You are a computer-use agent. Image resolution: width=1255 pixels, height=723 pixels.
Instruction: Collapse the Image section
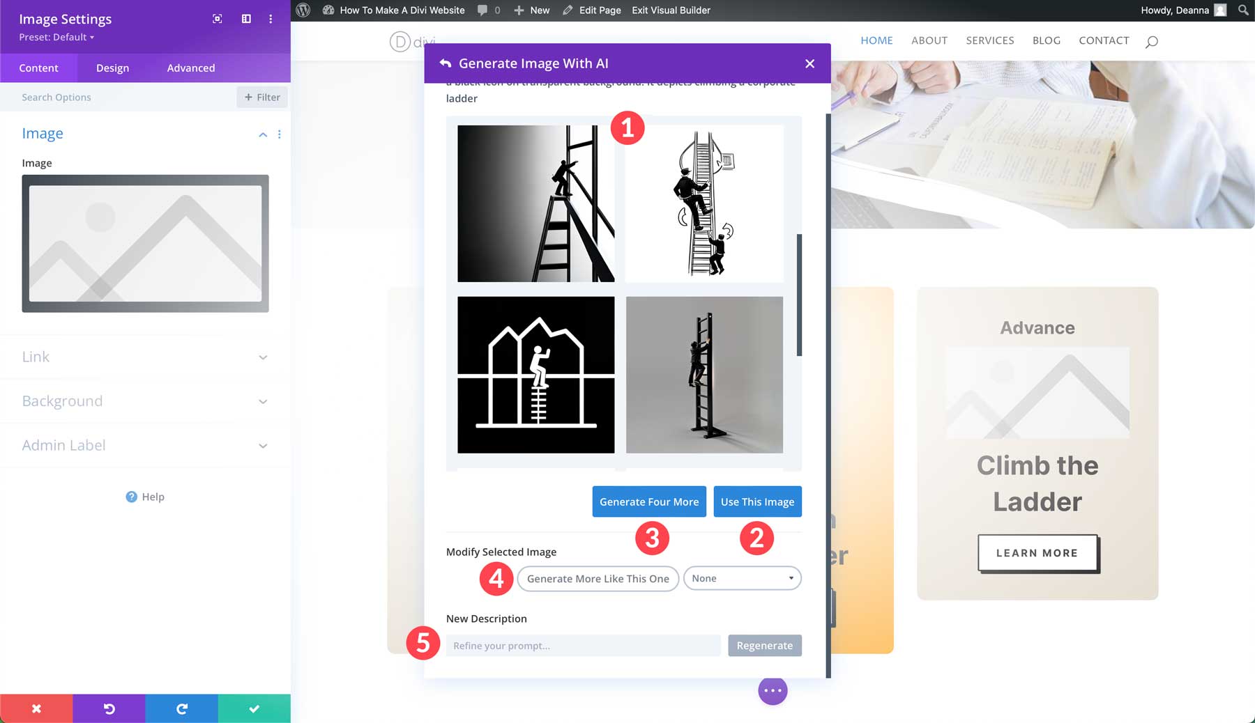coord(263,134)
